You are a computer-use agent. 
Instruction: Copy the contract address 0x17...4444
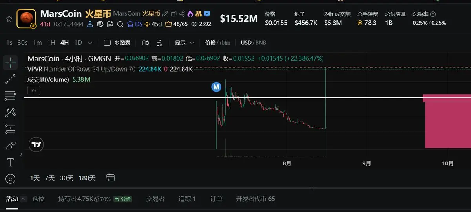pyautogui.click(x=69, y=24)
